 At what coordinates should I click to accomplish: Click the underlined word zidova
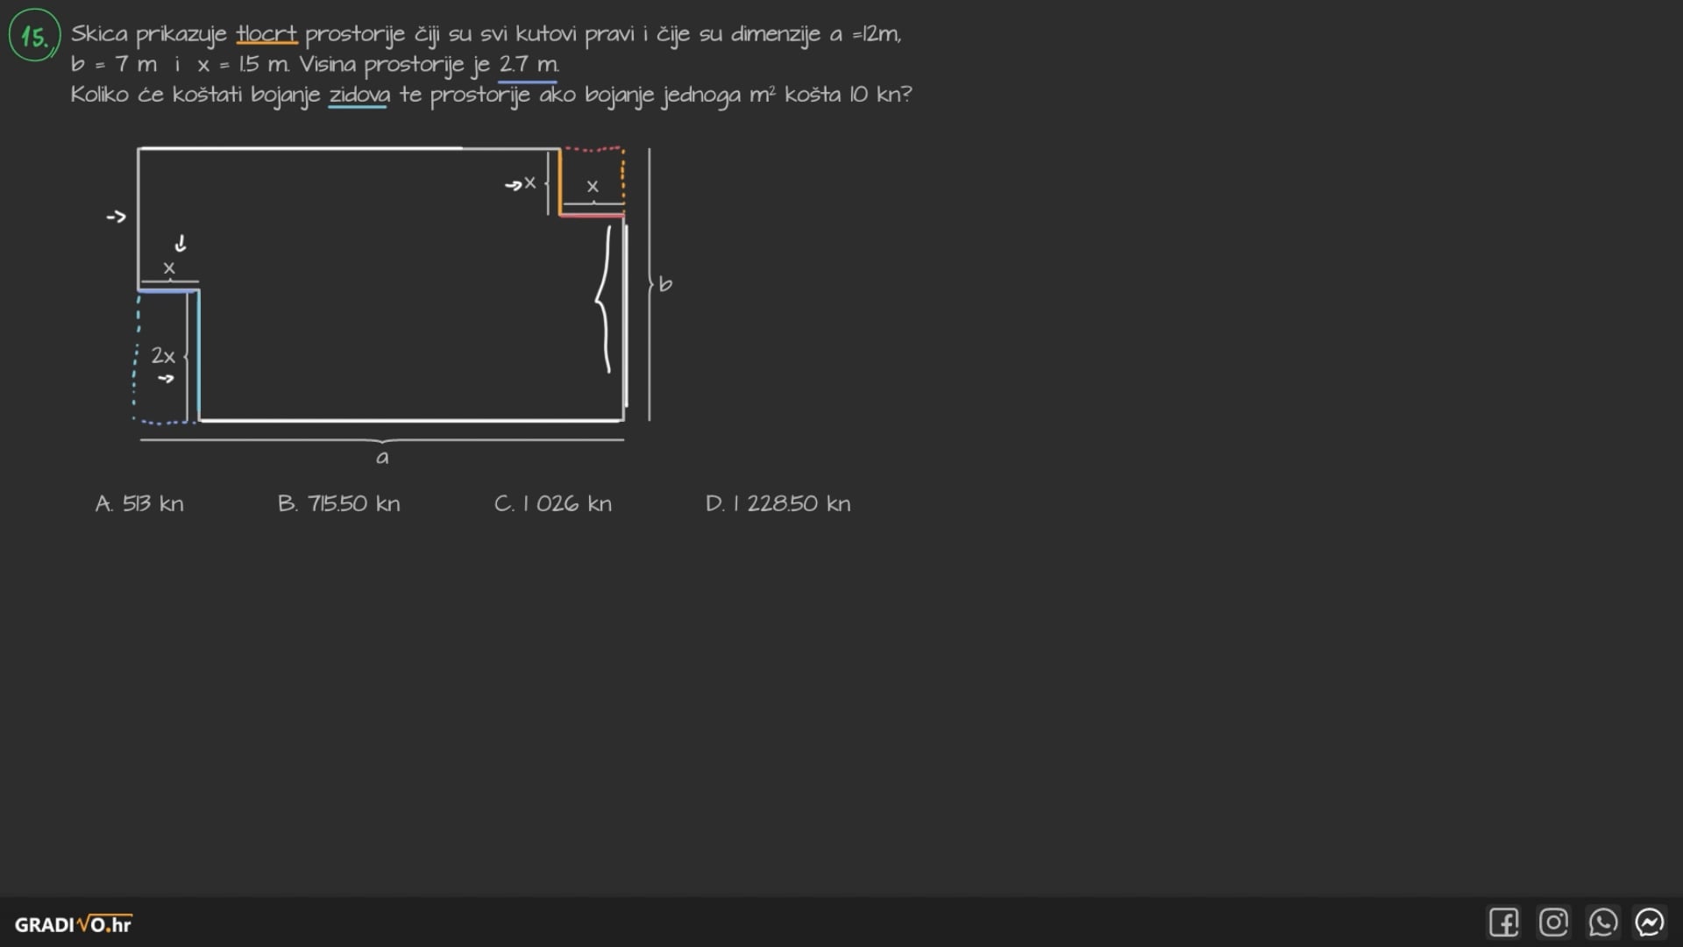pos(359,95)
